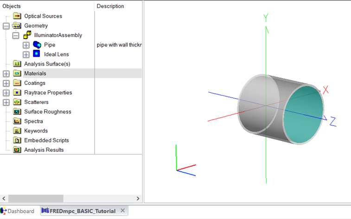Click the Raytrace Properties folder icon
The width and height of the screenshot is (351, 219).
(17, 93)
